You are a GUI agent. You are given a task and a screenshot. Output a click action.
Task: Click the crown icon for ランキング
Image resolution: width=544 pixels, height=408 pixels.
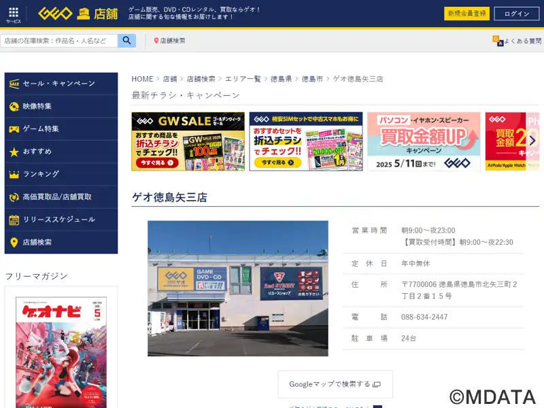click(14, 174)
